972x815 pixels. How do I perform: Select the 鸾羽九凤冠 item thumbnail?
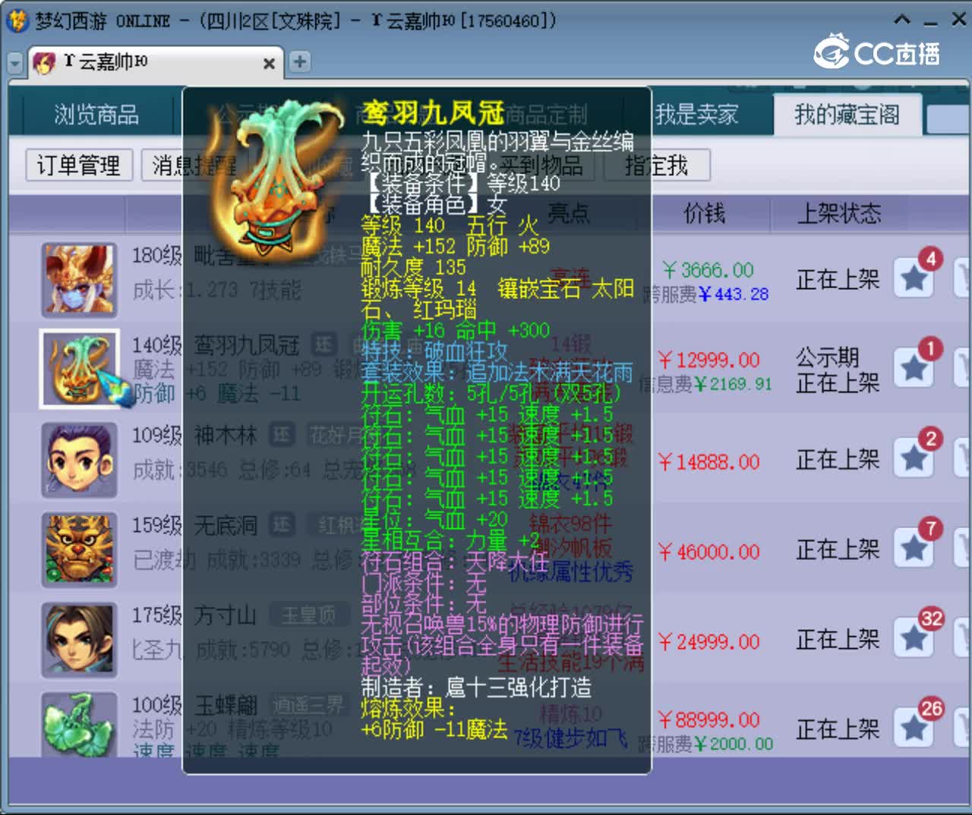coord(79,369)
